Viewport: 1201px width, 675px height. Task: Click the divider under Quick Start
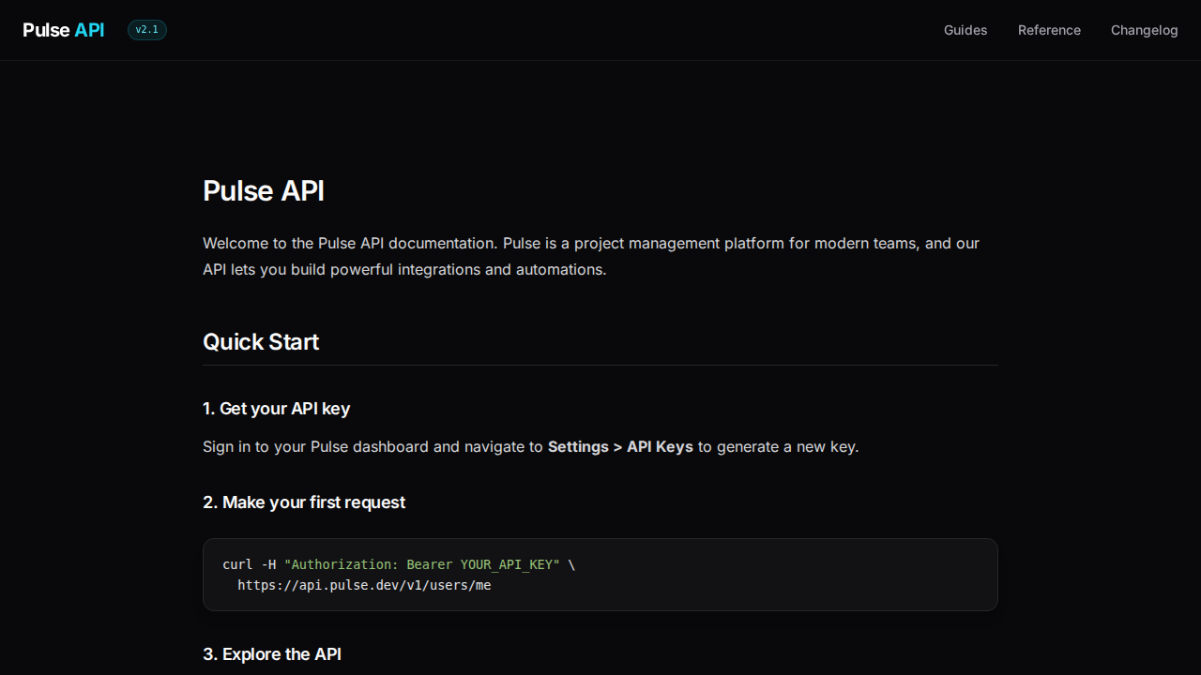[600, 367]
